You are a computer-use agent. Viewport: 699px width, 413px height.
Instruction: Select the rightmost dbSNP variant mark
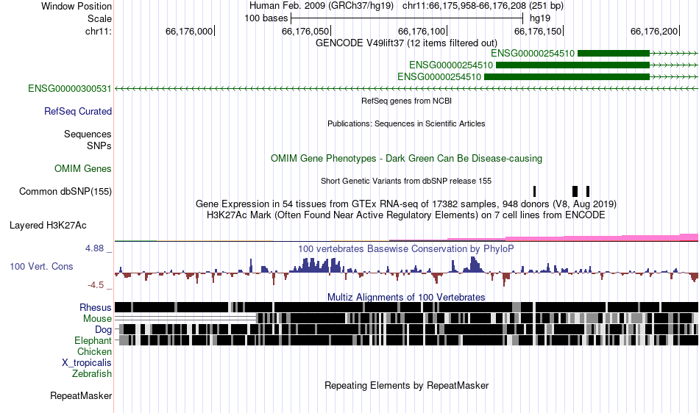tap(588, 191)
